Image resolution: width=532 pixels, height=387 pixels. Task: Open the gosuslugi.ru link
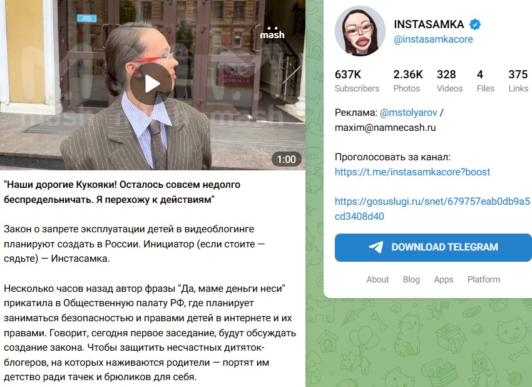point(432,209)
